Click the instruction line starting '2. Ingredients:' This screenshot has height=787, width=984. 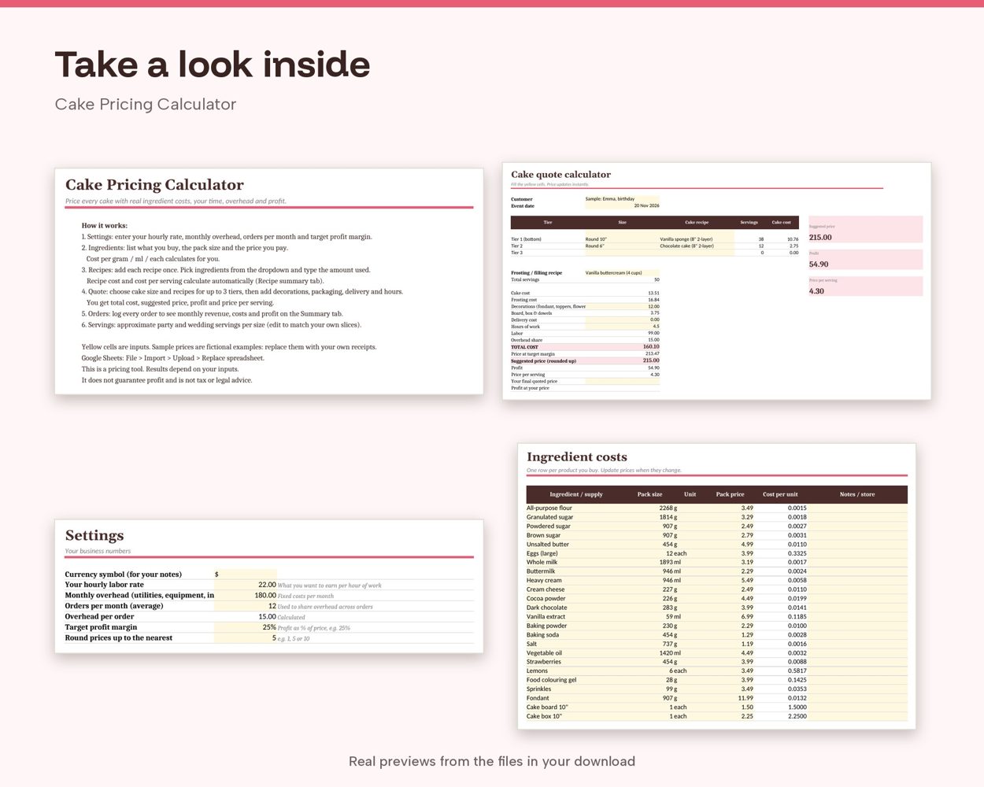[x=185, y=248]
